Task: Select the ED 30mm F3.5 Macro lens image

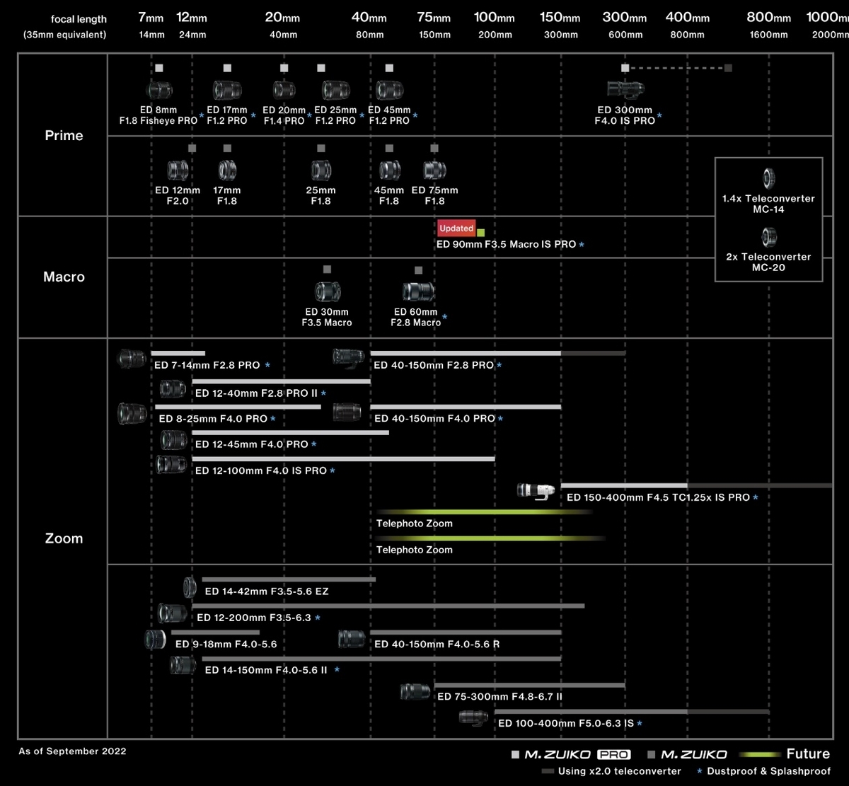Action: [x=327, y=292]
